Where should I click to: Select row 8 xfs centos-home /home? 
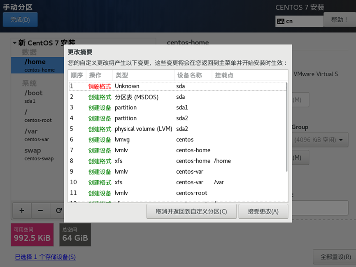tap(177, 161)
